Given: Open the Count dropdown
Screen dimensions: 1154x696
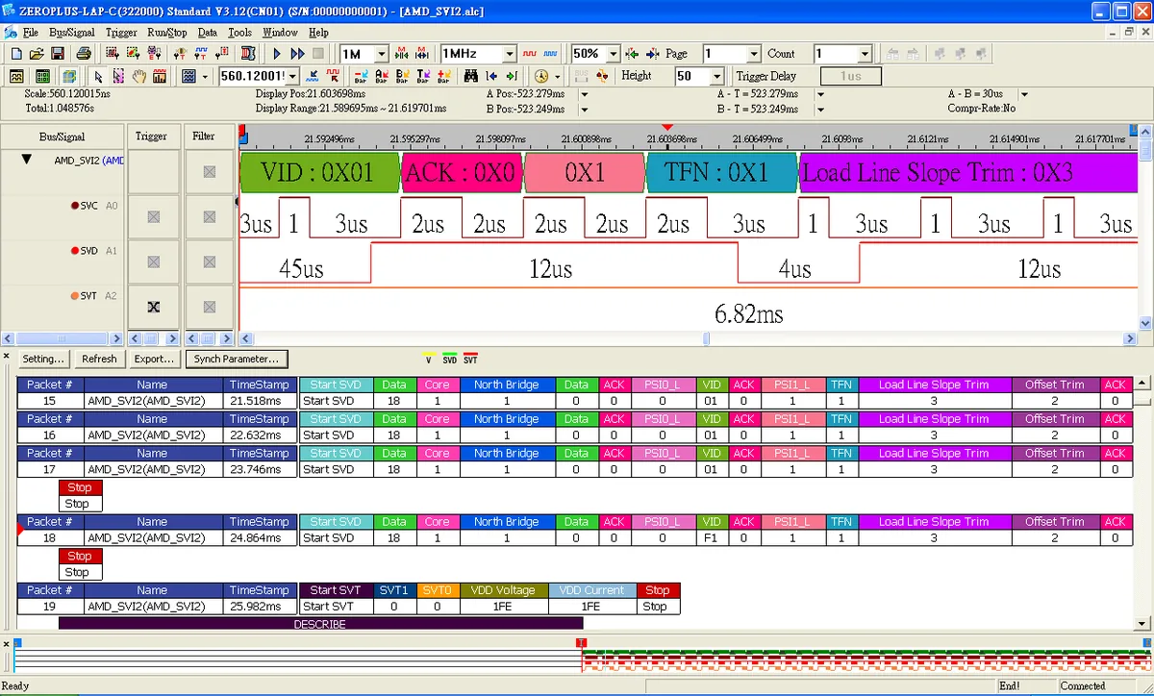Looking at the screenshot, I should tap(865, 55).
